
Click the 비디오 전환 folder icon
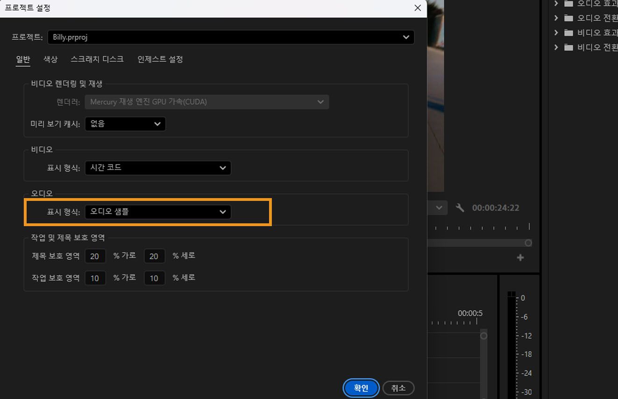(568, 47)
